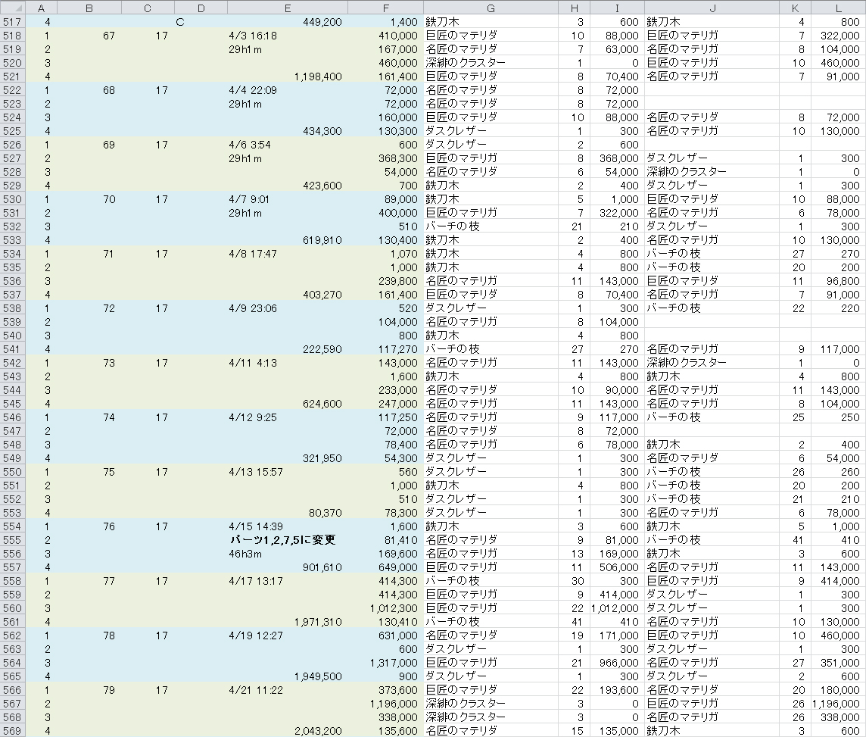This screenshot has height=737, width=866.
Task: Select column E header
Action: pyautogui.click(x=288, y=8)
